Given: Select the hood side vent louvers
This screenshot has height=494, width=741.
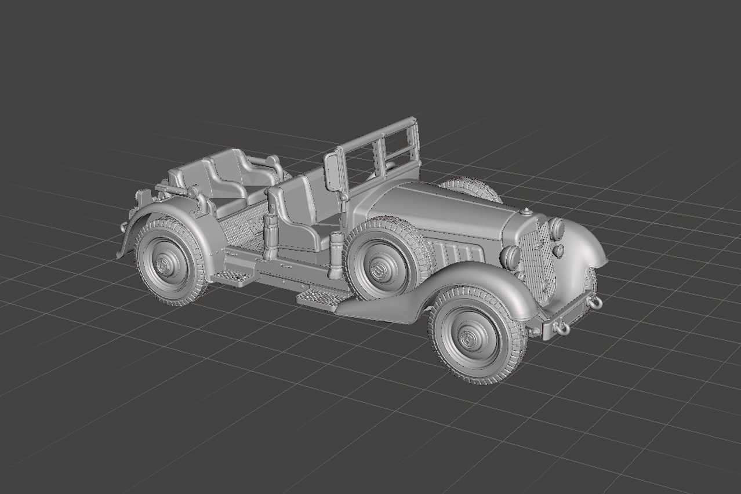Looking at the screenshot, I should tap(458, 252).
